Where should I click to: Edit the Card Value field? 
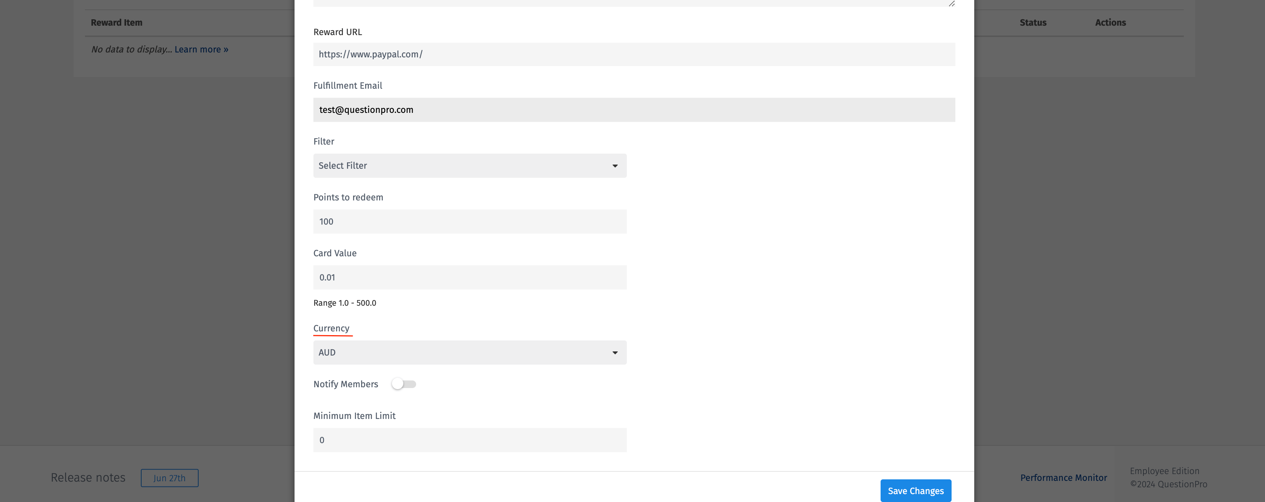click(x=469, y=277)
